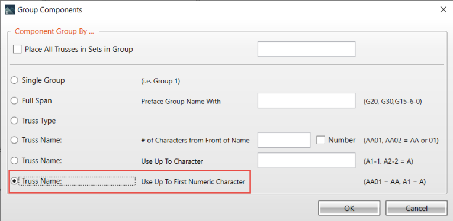Tick the Number checkbox

pos(321,140)
